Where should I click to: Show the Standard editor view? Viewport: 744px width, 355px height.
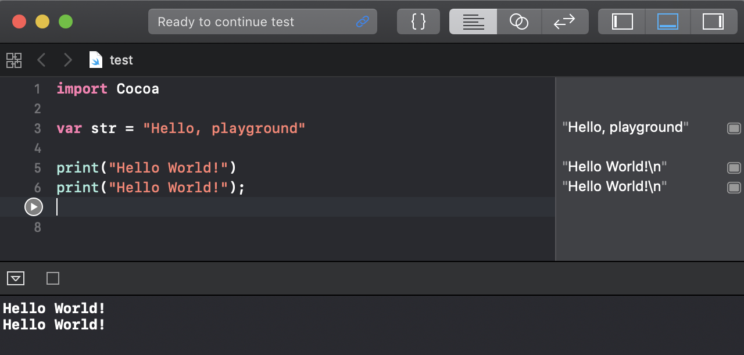tap(473, 21)
